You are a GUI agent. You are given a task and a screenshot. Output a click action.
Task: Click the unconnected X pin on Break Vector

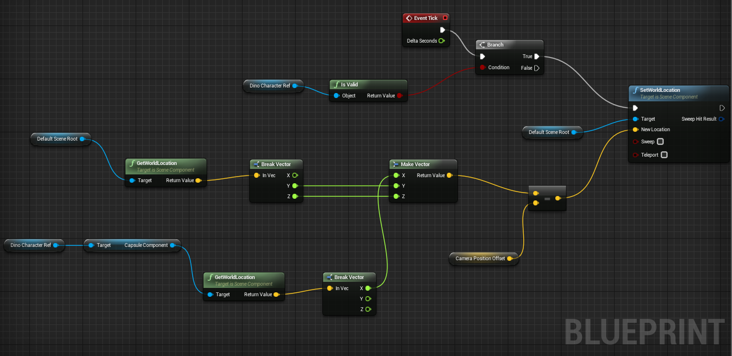pyautogui.click(x=295, y=176)
